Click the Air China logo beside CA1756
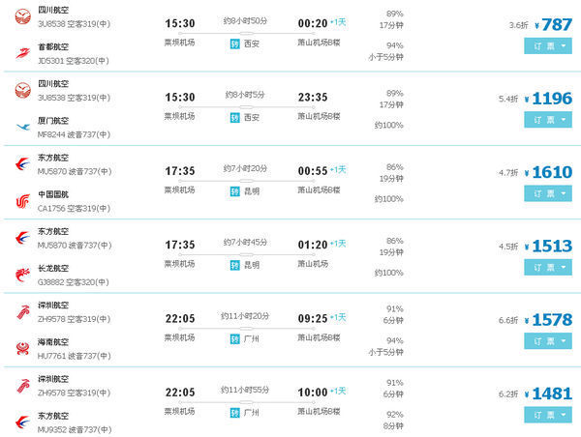The image size is (581, 437). click(21, 200)
